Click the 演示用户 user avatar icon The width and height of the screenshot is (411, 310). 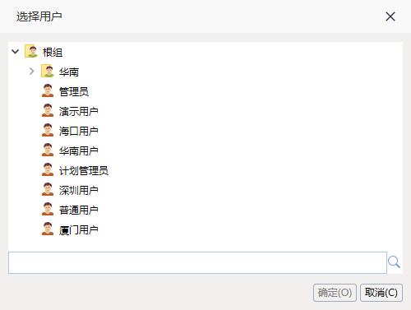[48, 110]
